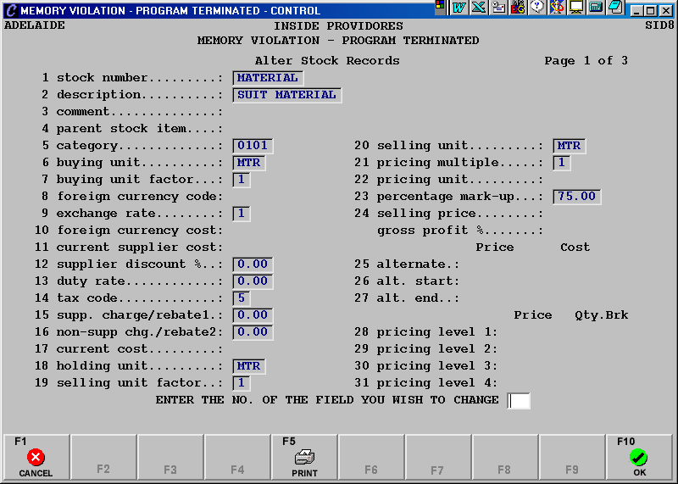Select the stock number MATERIAL field
This screenshot has width=678, height=484.
[267, 78]
